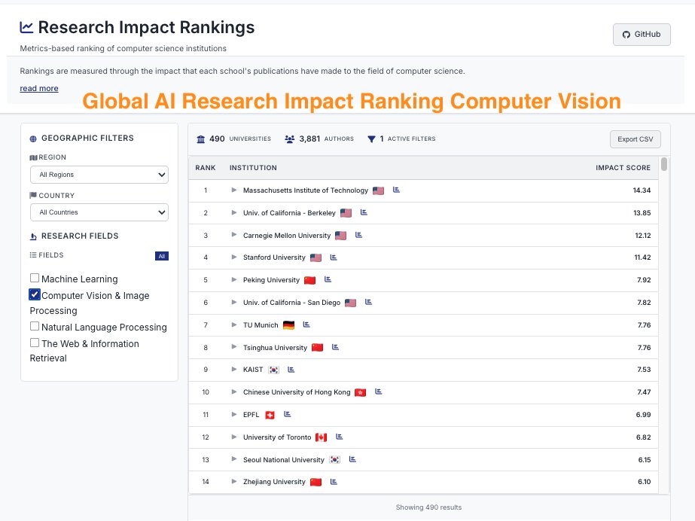This screenshot has height=521, width=695.
Task: Expand Peking University's ranking details
Action: coord(233,279)
